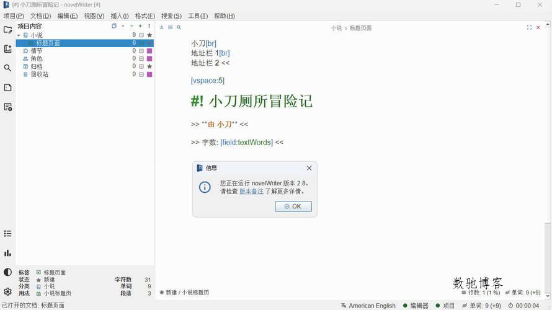Viewport: 552px width, 310px height.
Task: Click the star status icon of 归档 row
Action: click(149, 66)
